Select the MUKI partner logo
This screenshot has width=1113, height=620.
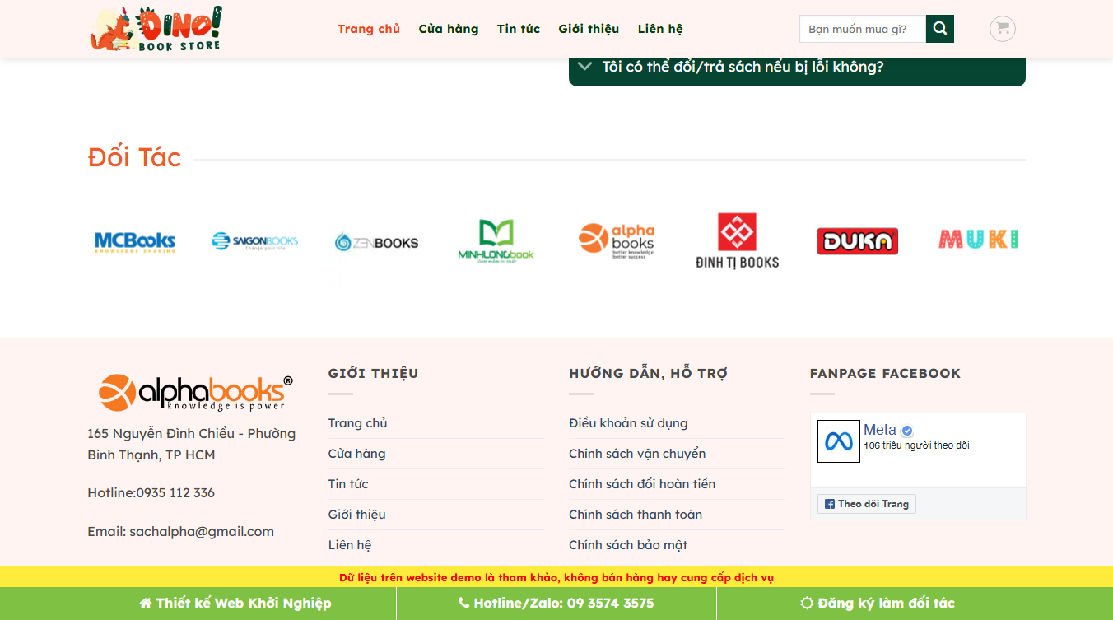tap(977, 240)
